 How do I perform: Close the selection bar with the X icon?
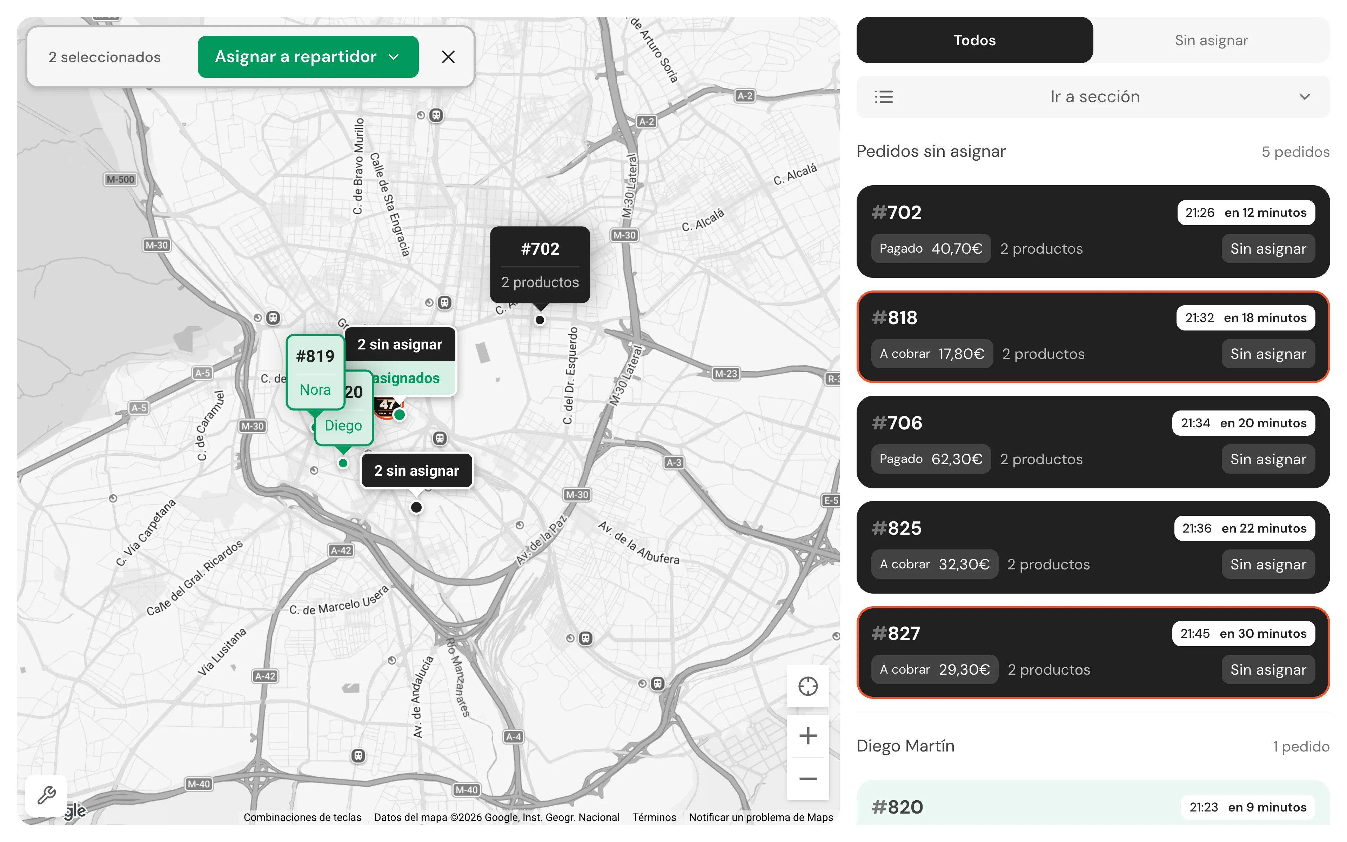coord(448,57)
